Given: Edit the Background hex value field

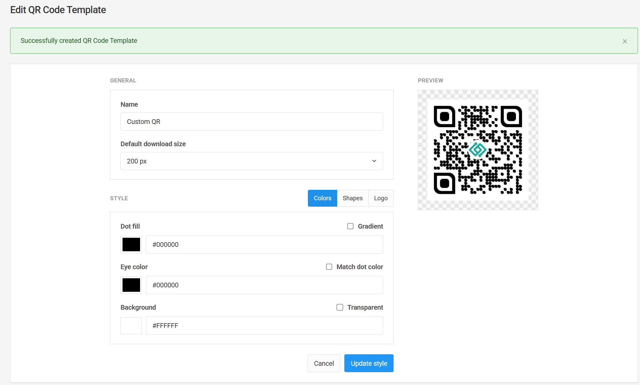Looking at the screenshot, I should [x=264, y=326].
